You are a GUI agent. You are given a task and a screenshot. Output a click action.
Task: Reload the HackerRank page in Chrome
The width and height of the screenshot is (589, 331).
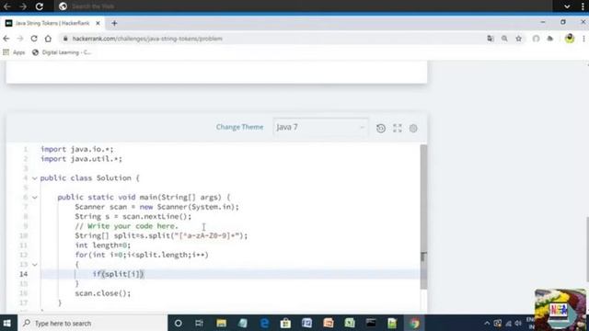coord(34,39)
